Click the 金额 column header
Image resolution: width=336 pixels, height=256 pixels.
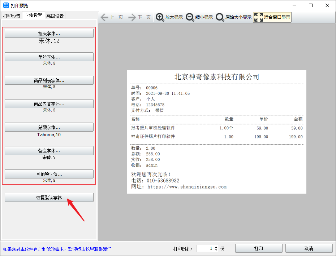[298, 119]
